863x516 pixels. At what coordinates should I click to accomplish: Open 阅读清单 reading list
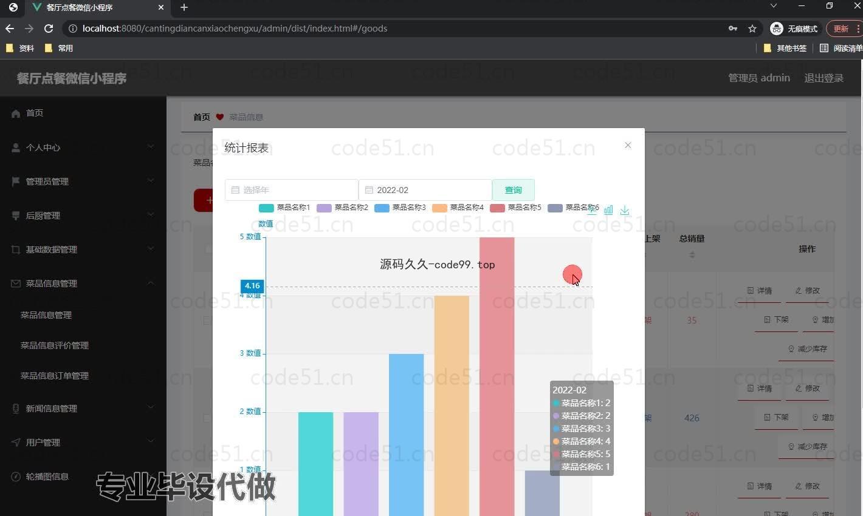coord(841,48)
